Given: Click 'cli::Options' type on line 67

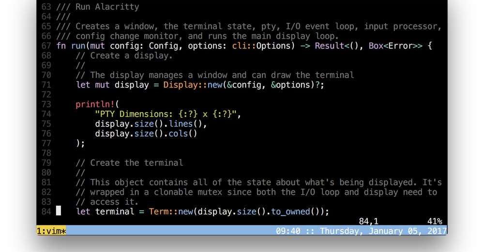Looking at the screenshot, I should pos(261,46).
